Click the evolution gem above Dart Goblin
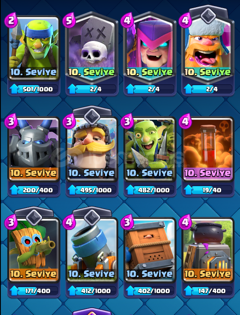 click(34, 217)
